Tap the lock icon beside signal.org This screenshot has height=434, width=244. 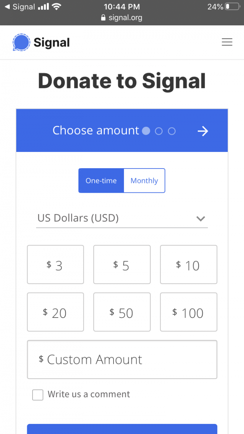point(103,18)
